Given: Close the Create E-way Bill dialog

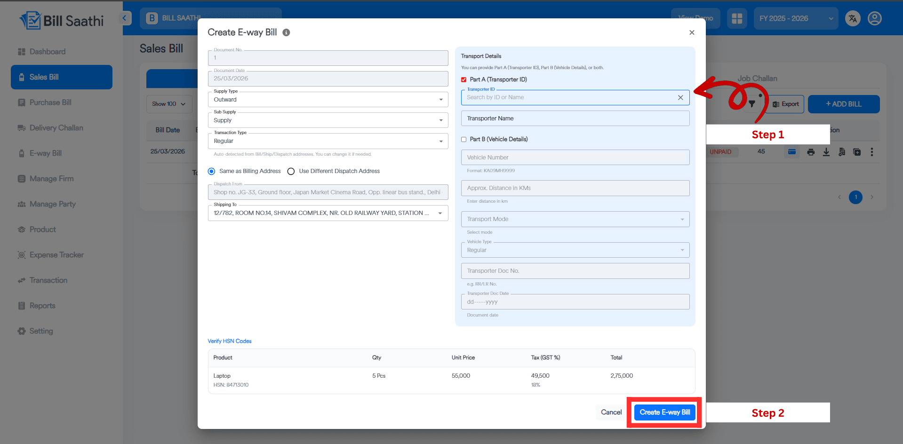Looking at the screenshot, I should pyautogui.click(x=692, y=32).
